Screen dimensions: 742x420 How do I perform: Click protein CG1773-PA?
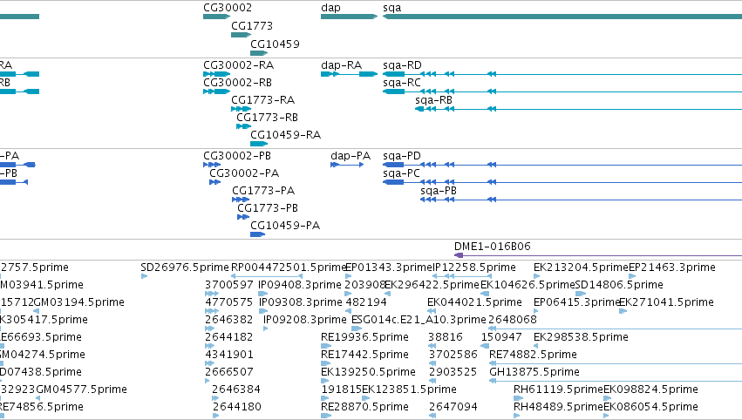point(241,200)
